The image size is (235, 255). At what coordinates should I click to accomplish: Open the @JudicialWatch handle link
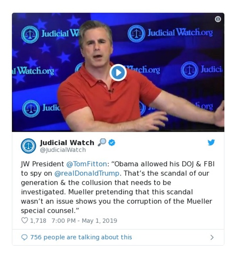pos(63,150)
